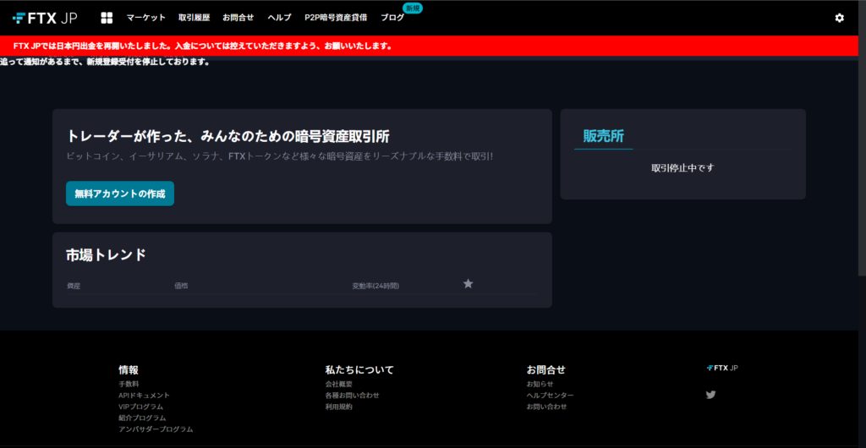Open the 会社概要 footer link

point(338,384)
